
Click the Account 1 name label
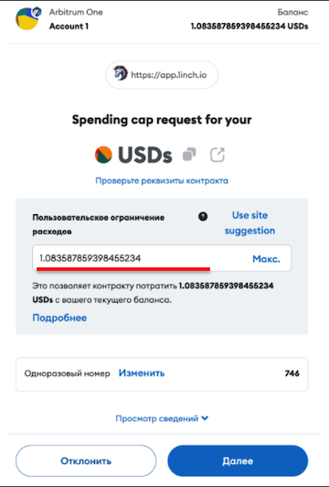pyautogui.click(x=69, y=27)
